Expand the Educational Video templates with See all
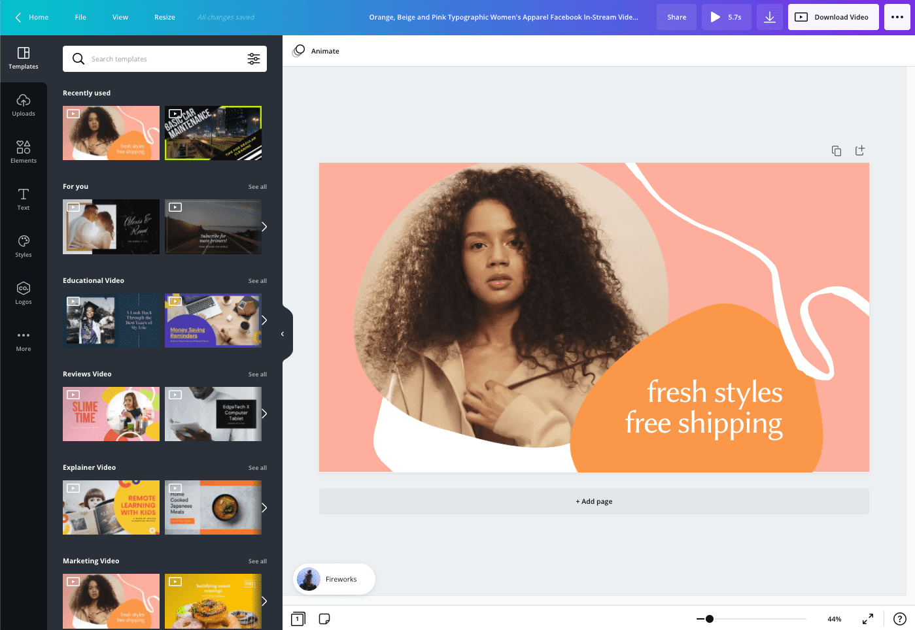 point(257,280)
